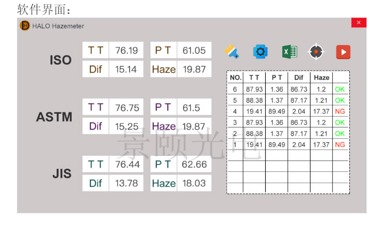Screen dimensions: 387x225
Task: Click the Haze column header in table
Action: 321,77
